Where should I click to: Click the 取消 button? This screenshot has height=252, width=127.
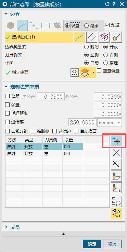112,244
